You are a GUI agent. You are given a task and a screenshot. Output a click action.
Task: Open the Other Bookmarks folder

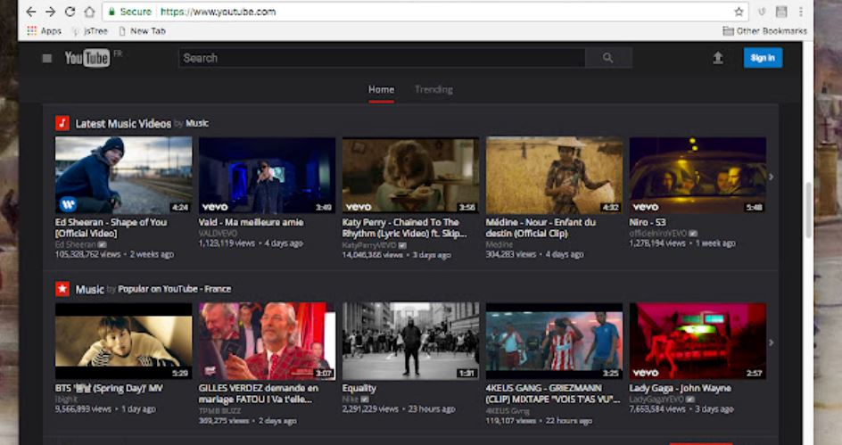(764, 31)
